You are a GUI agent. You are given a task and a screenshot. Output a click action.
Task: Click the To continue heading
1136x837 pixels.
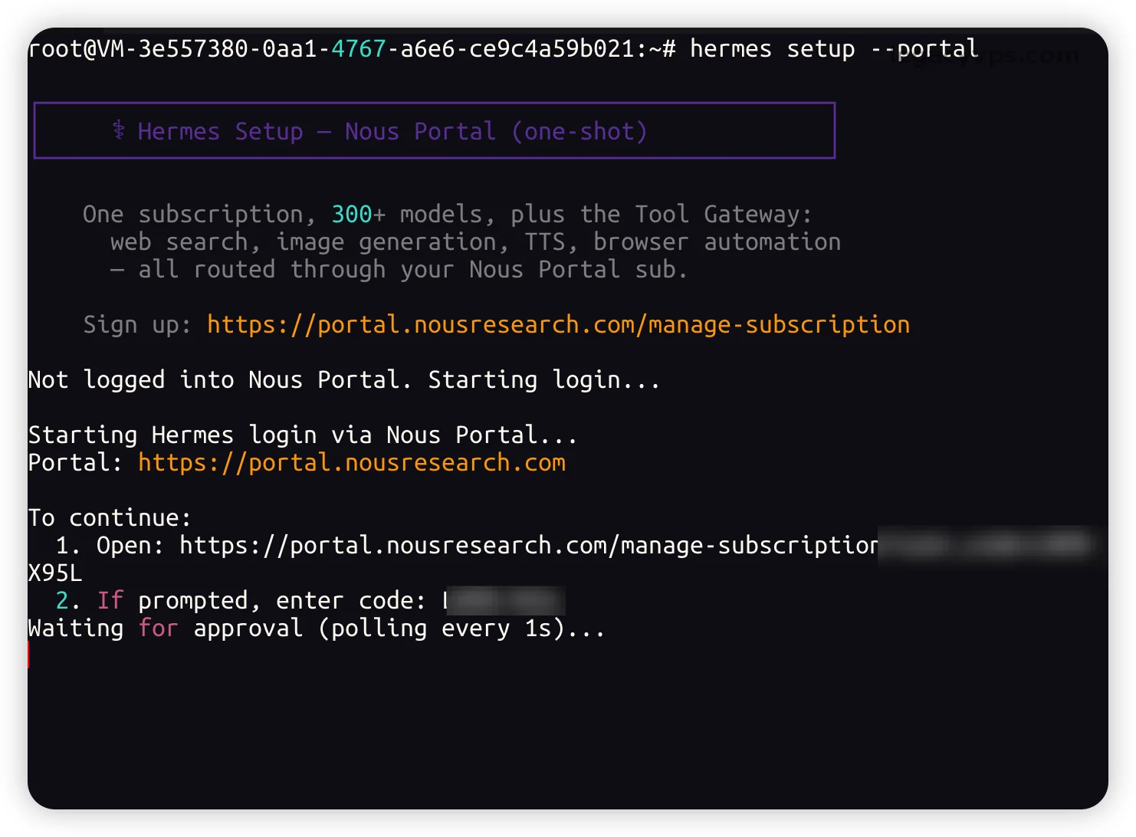click(x=110, y=517)
